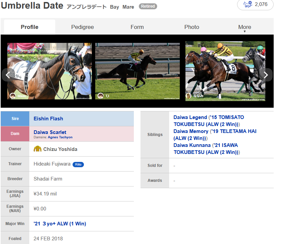Open '21 3yo+ ALW (1 Win) link
The height and width of the screenshot is (244, 281).
click(60, 224)
